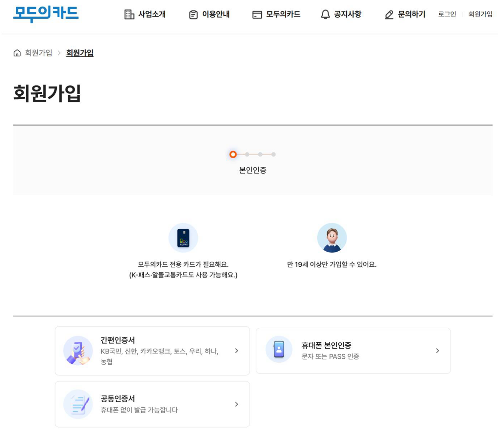This screenshot has height=440, width=498.
Task: Click the building icon beside 사업소개
Action: [x=129, y=15]
